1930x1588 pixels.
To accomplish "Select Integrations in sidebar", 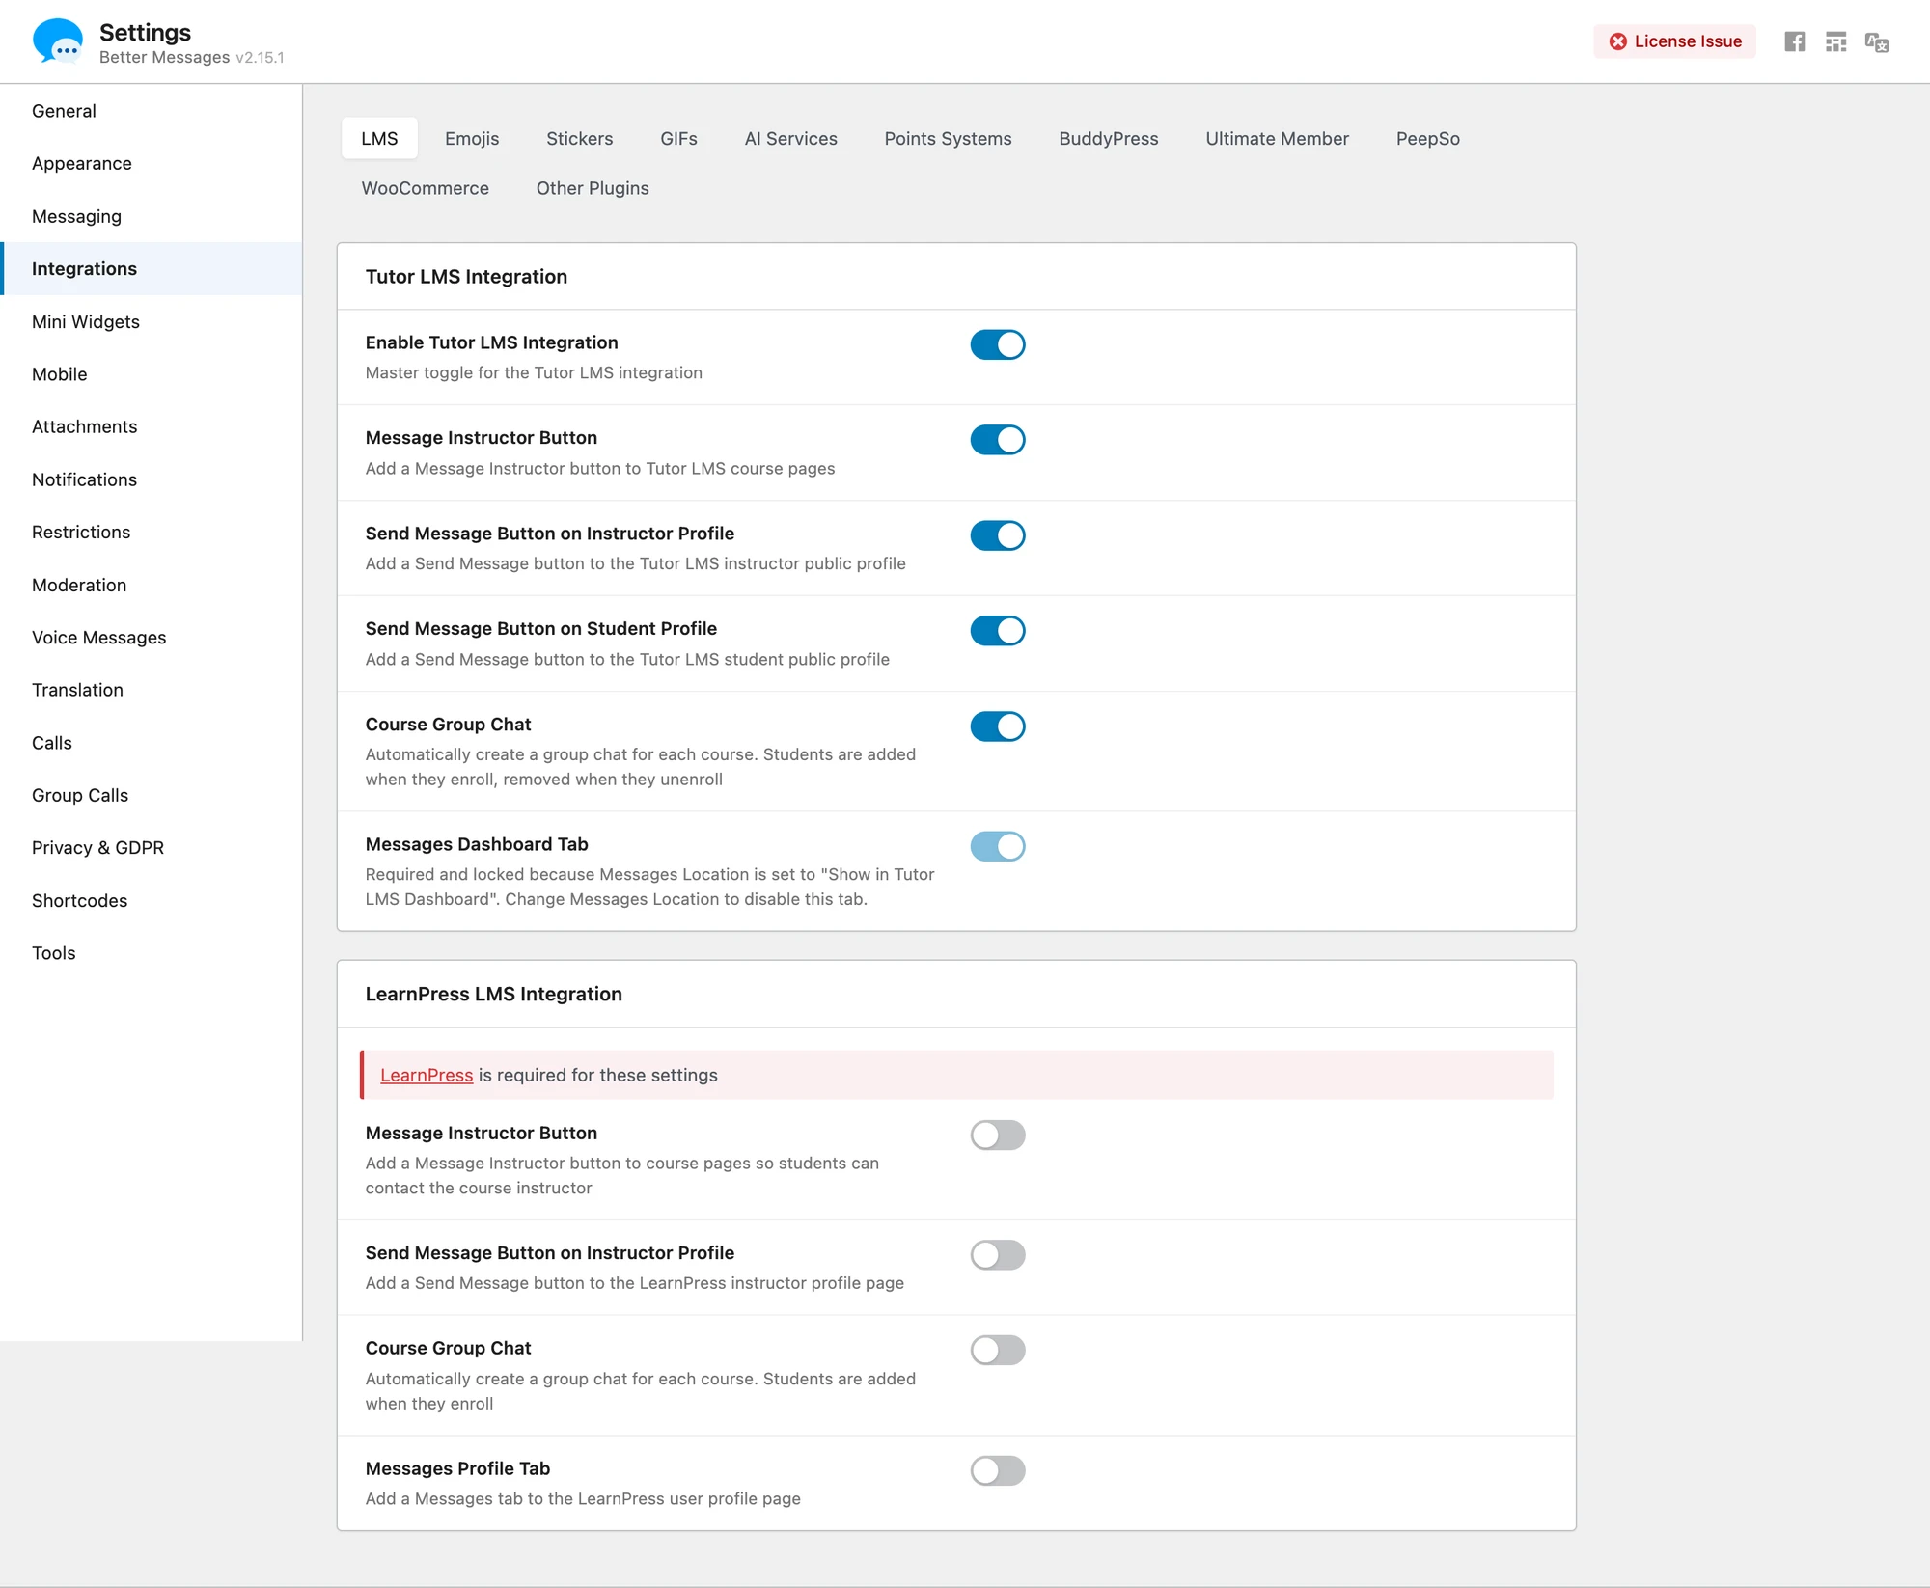I will pyautogui.click(x=152, y=268).
